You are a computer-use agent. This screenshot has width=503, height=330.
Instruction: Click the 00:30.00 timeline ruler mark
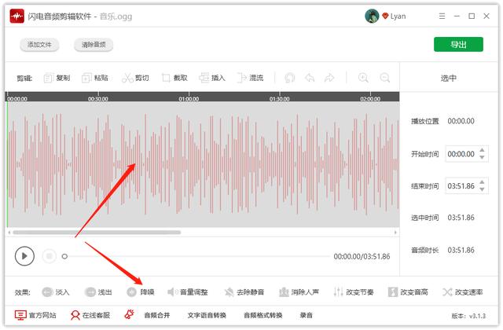(x=97, y=99)
